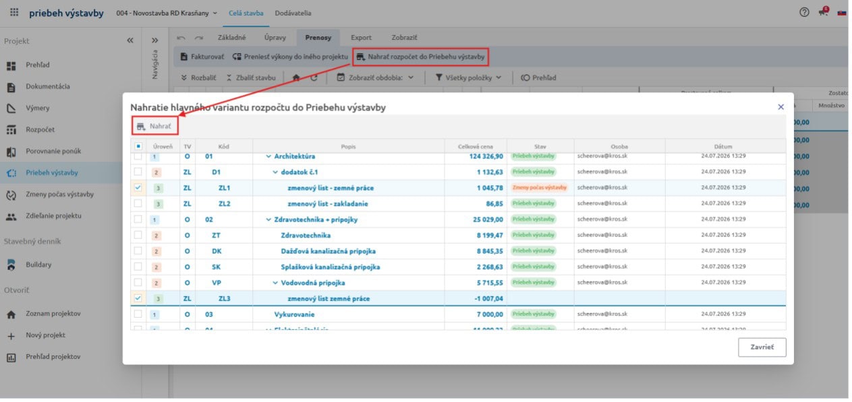
Task: Click the Zavrieť button
Action: click(762, 347)
